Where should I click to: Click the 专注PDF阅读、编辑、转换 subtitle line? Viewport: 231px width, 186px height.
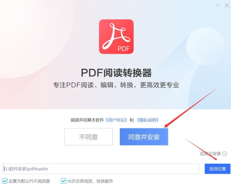tap(116, 85)
